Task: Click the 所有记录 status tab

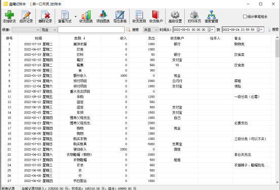Action: coord(9,188)
